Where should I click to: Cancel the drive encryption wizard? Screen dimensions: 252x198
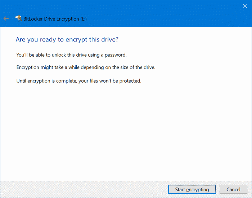[x=233, y=189]
